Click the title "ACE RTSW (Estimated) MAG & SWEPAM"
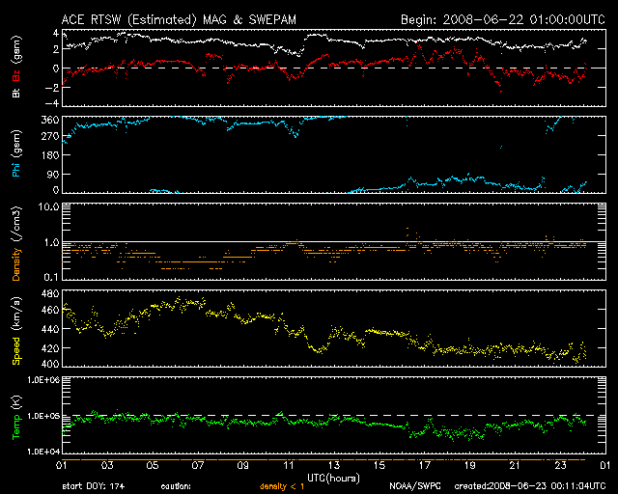Viewport: 618px width, 494px height. tap(179, 19)
